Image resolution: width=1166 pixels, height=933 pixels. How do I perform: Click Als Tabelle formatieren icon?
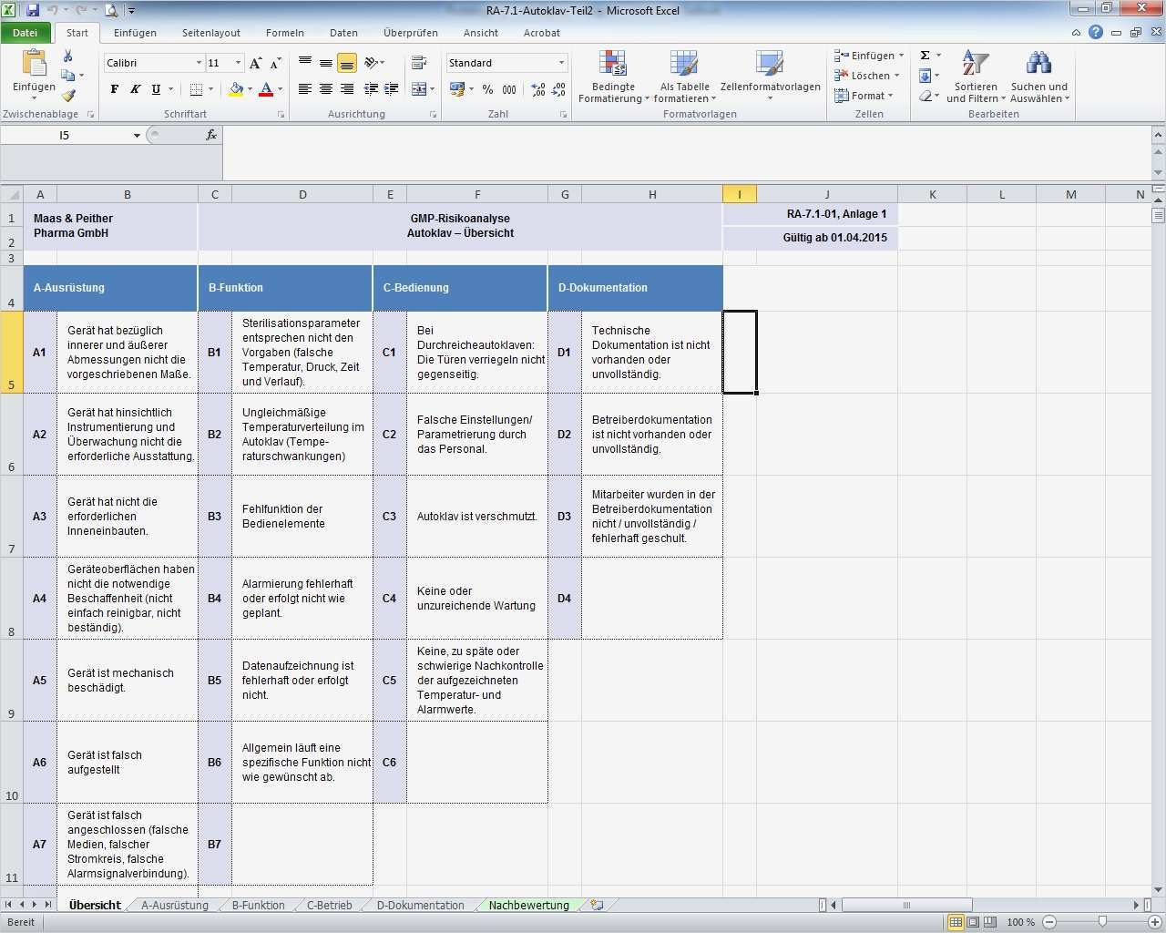point(683,66)
